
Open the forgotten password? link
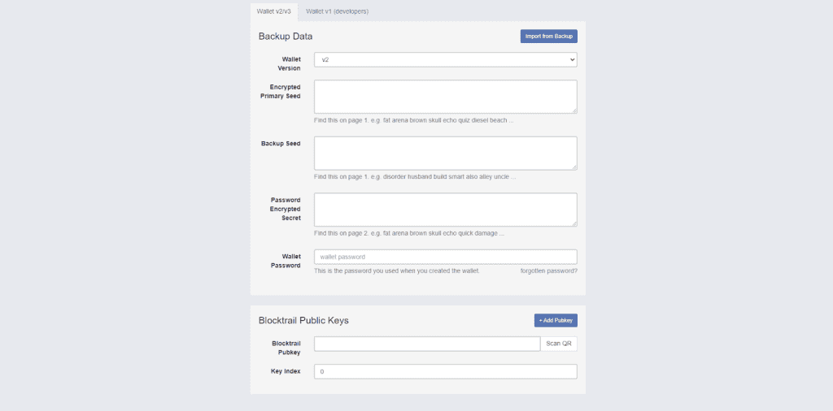548,270
